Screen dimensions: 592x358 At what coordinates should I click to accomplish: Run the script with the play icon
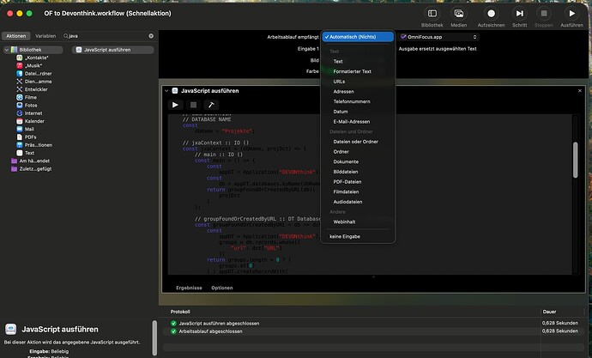(177, 105)
